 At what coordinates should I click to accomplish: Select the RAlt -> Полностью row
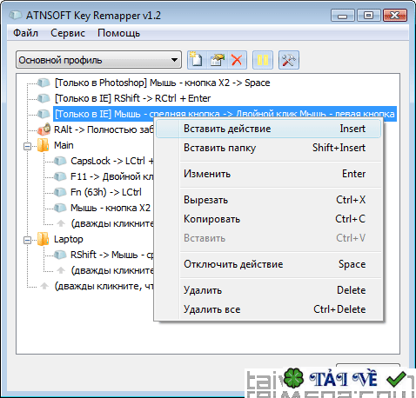[104, 129]
